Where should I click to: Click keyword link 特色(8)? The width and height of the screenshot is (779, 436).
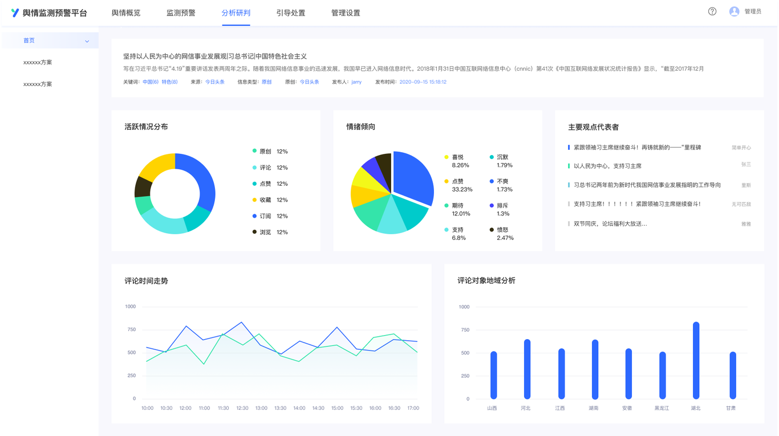(x=169, y=82)
